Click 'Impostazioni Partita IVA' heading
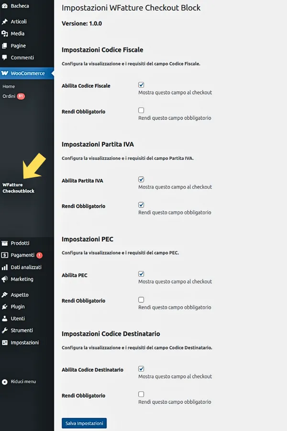 pos(98,144)
